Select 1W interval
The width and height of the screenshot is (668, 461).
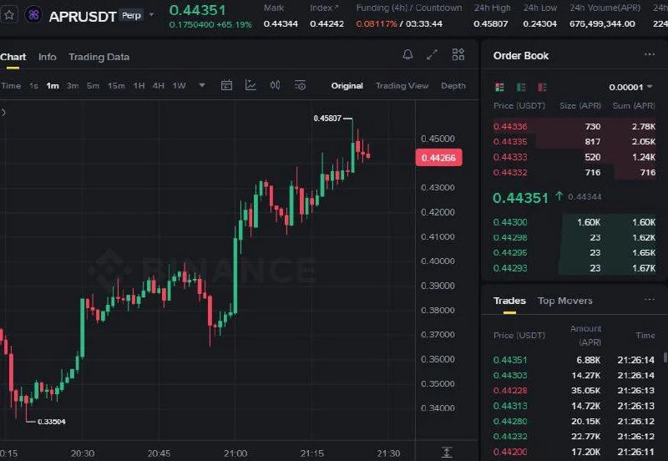179,86
